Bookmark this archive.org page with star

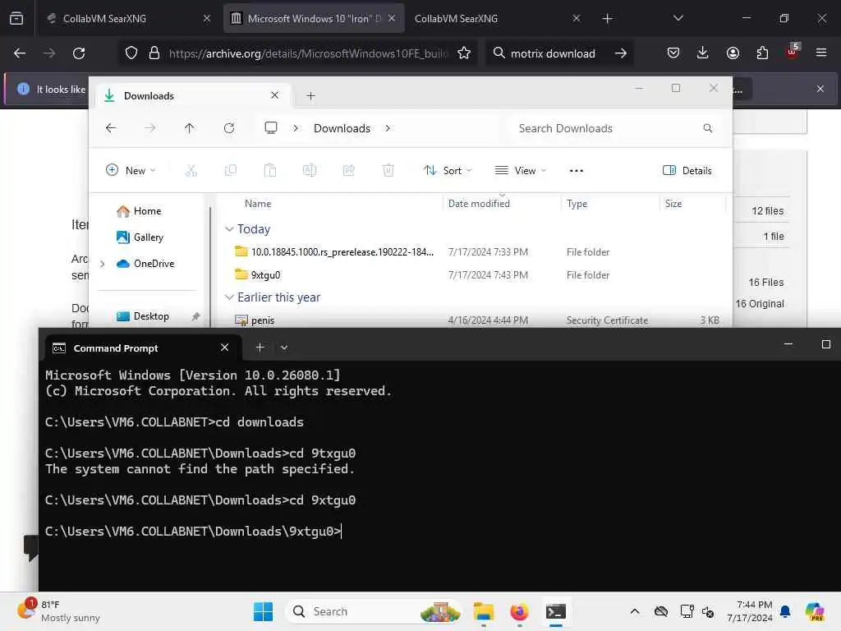464,53
